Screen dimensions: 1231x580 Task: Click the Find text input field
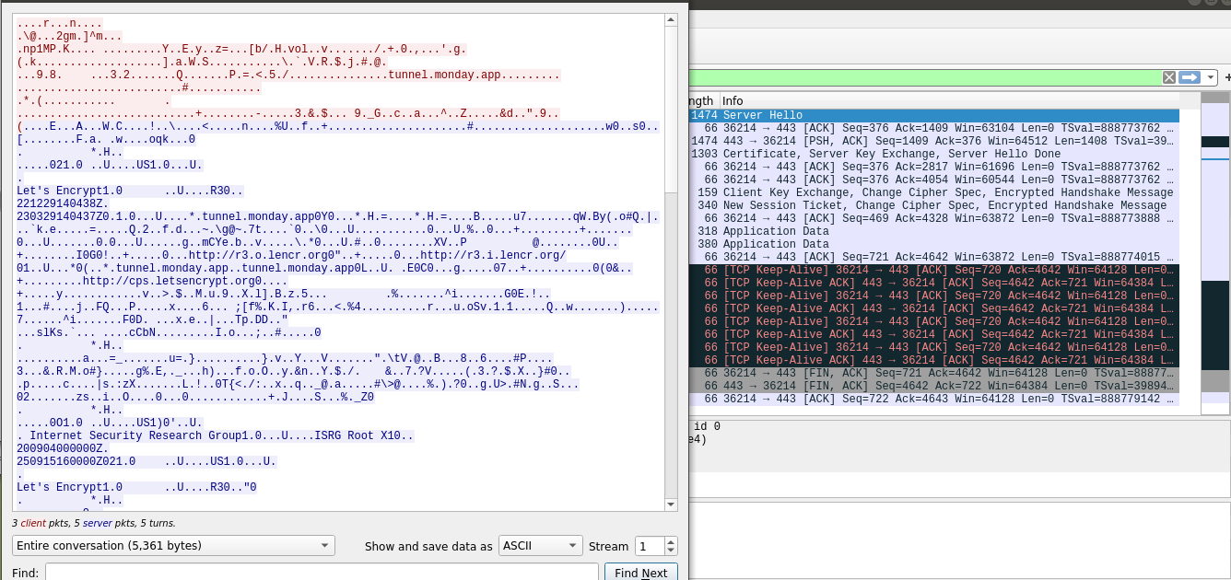[322, 573]
